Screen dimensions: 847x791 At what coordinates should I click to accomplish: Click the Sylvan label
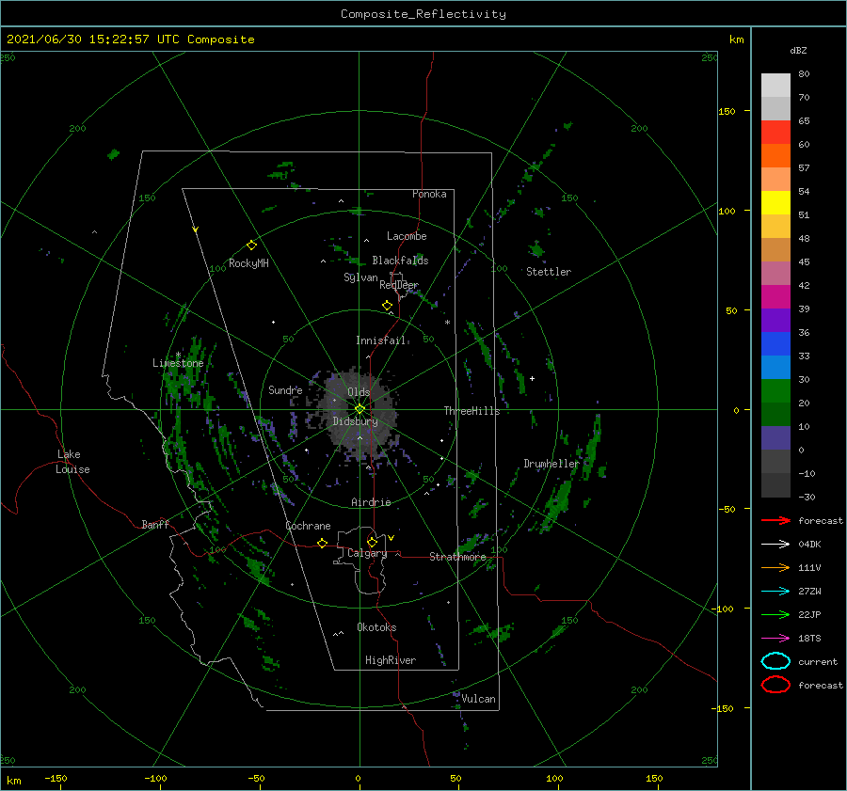[x=360, y=277]
